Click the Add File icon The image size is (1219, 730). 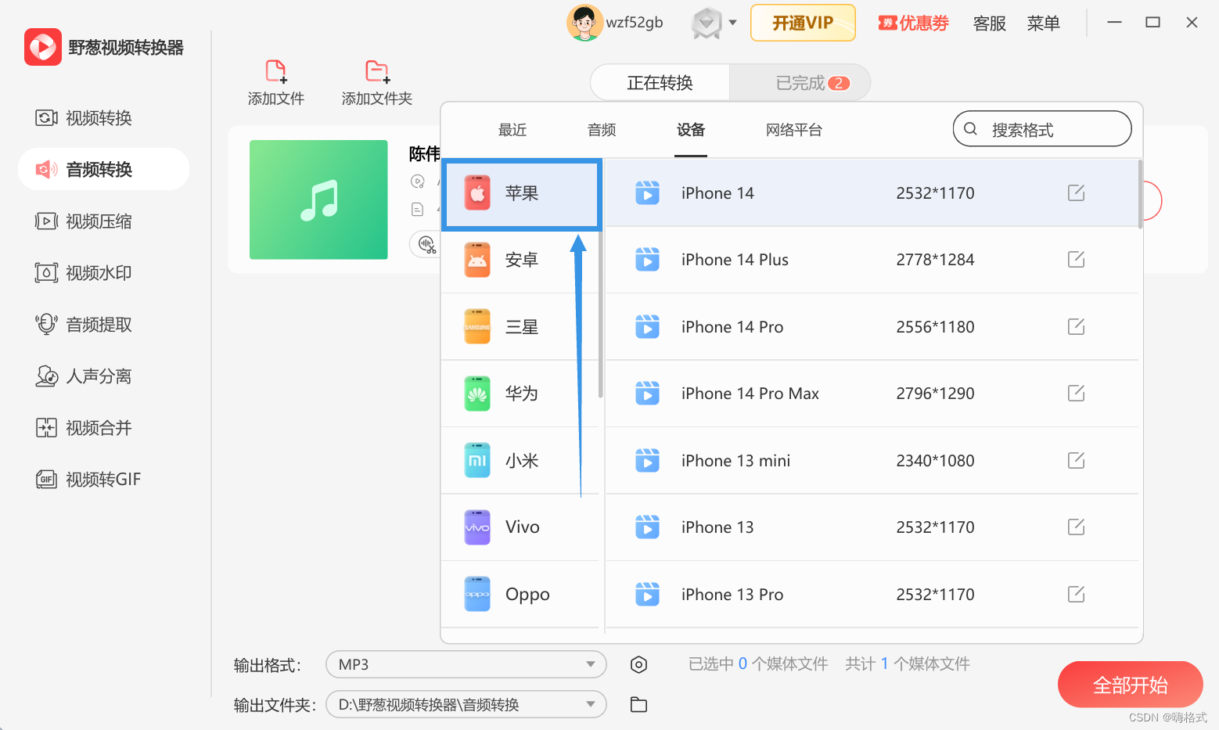[x=276, y=72]
